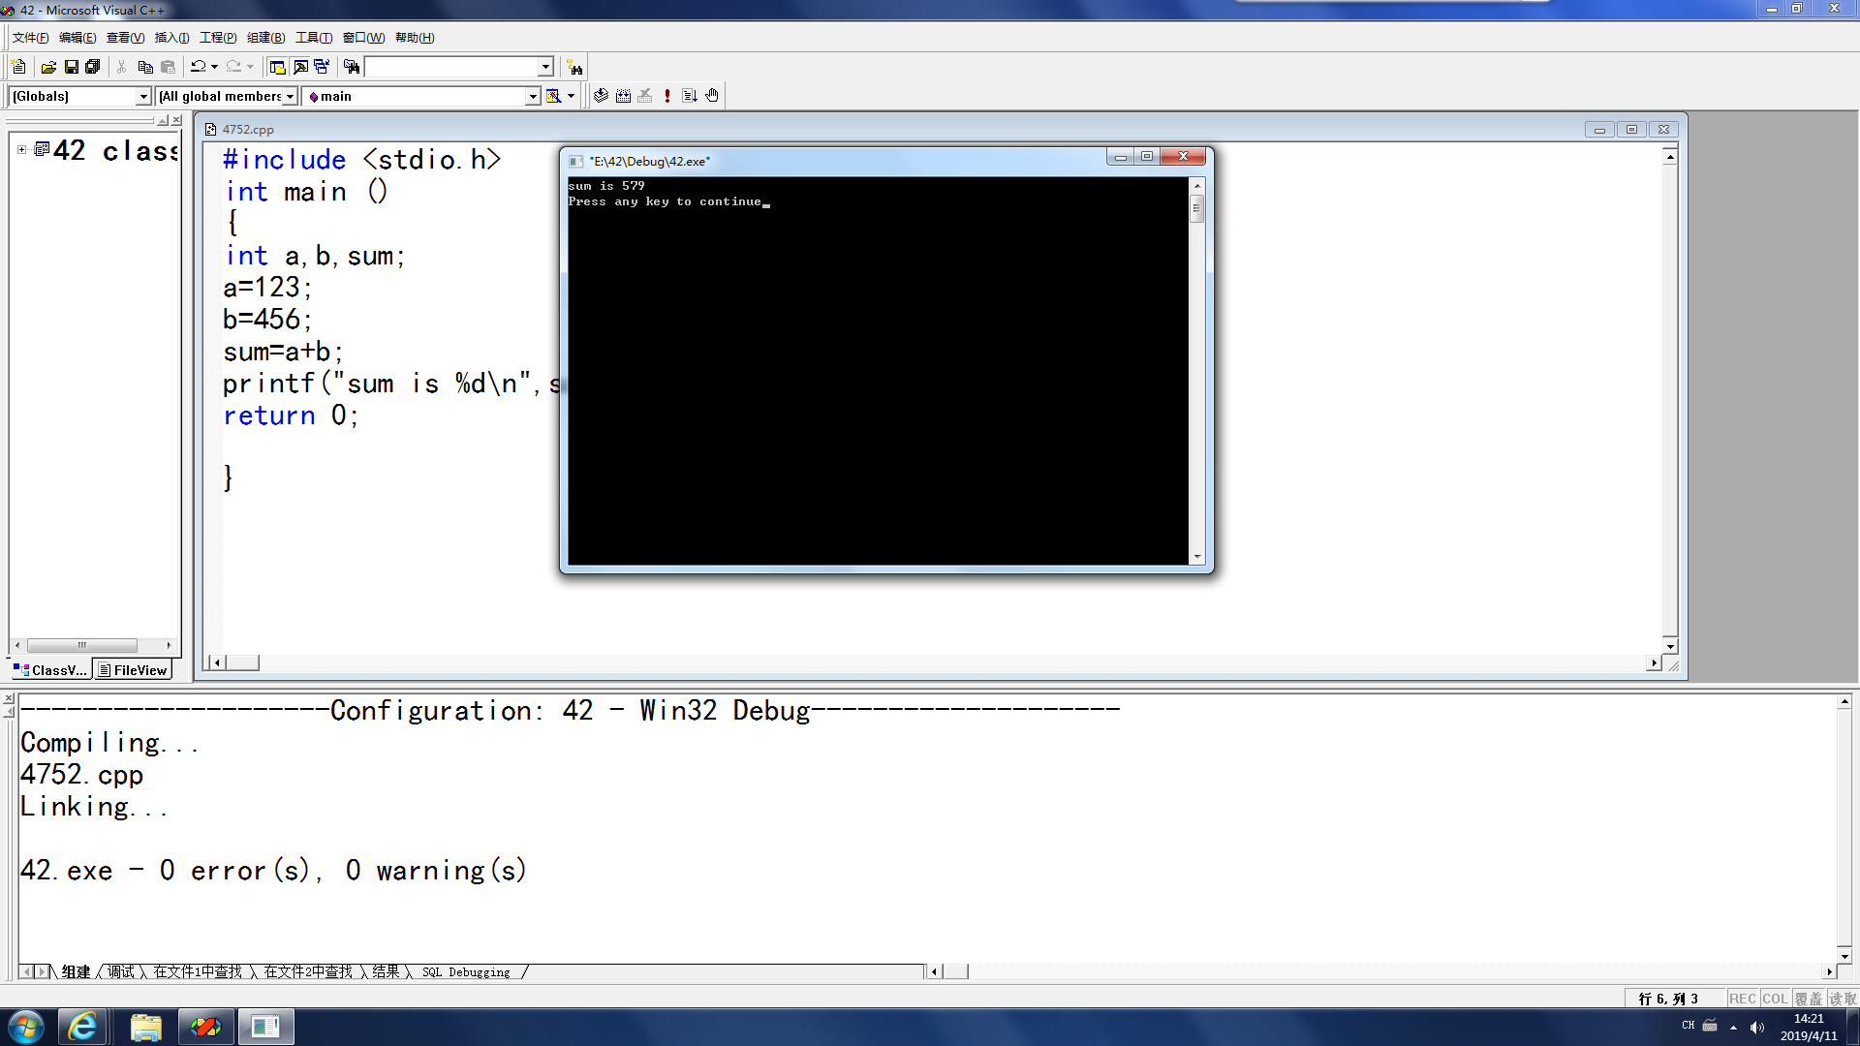
Task: Expand the 42 classes tree node
Action: (x=21, y=150)
